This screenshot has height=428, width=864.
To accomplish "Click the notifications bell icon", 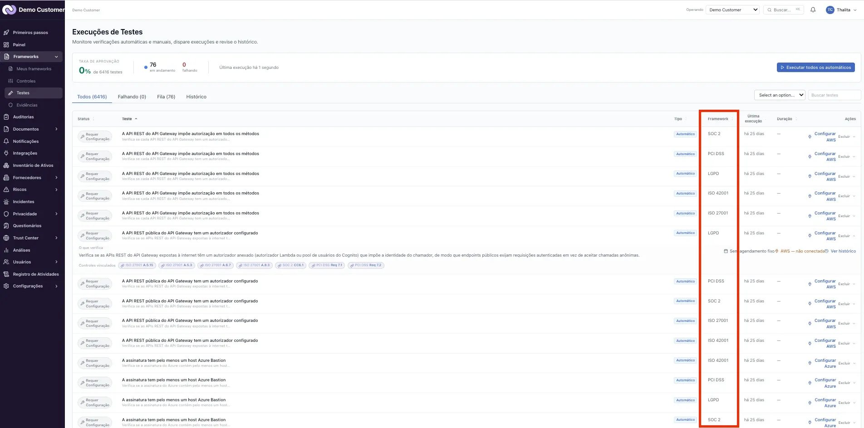I will point(813,10).
